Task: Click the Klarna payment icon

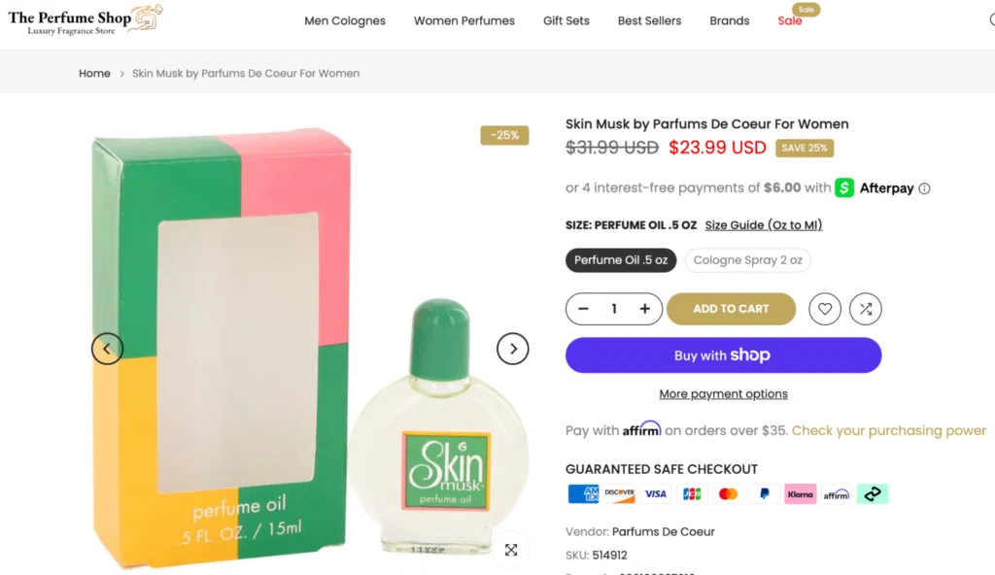Action: coord(800,493)
